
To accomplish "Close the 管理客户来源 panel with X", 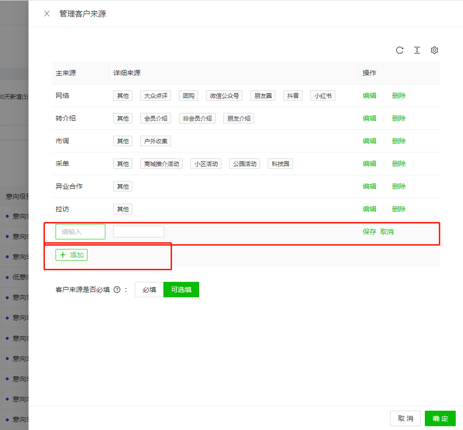I will (x=47, y=14).
